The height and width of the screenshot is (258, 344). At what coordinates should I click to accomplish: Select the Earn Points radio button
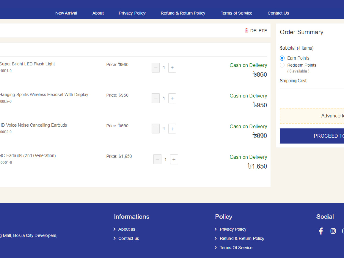tap(282, 58)
